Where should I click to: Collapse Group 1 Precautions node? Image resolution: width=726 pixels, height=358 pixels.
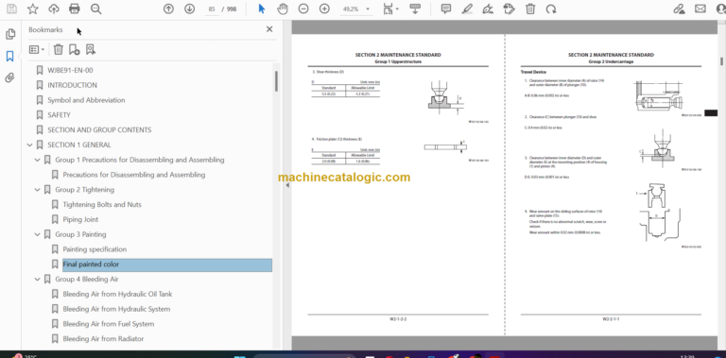tap(38, 160)
